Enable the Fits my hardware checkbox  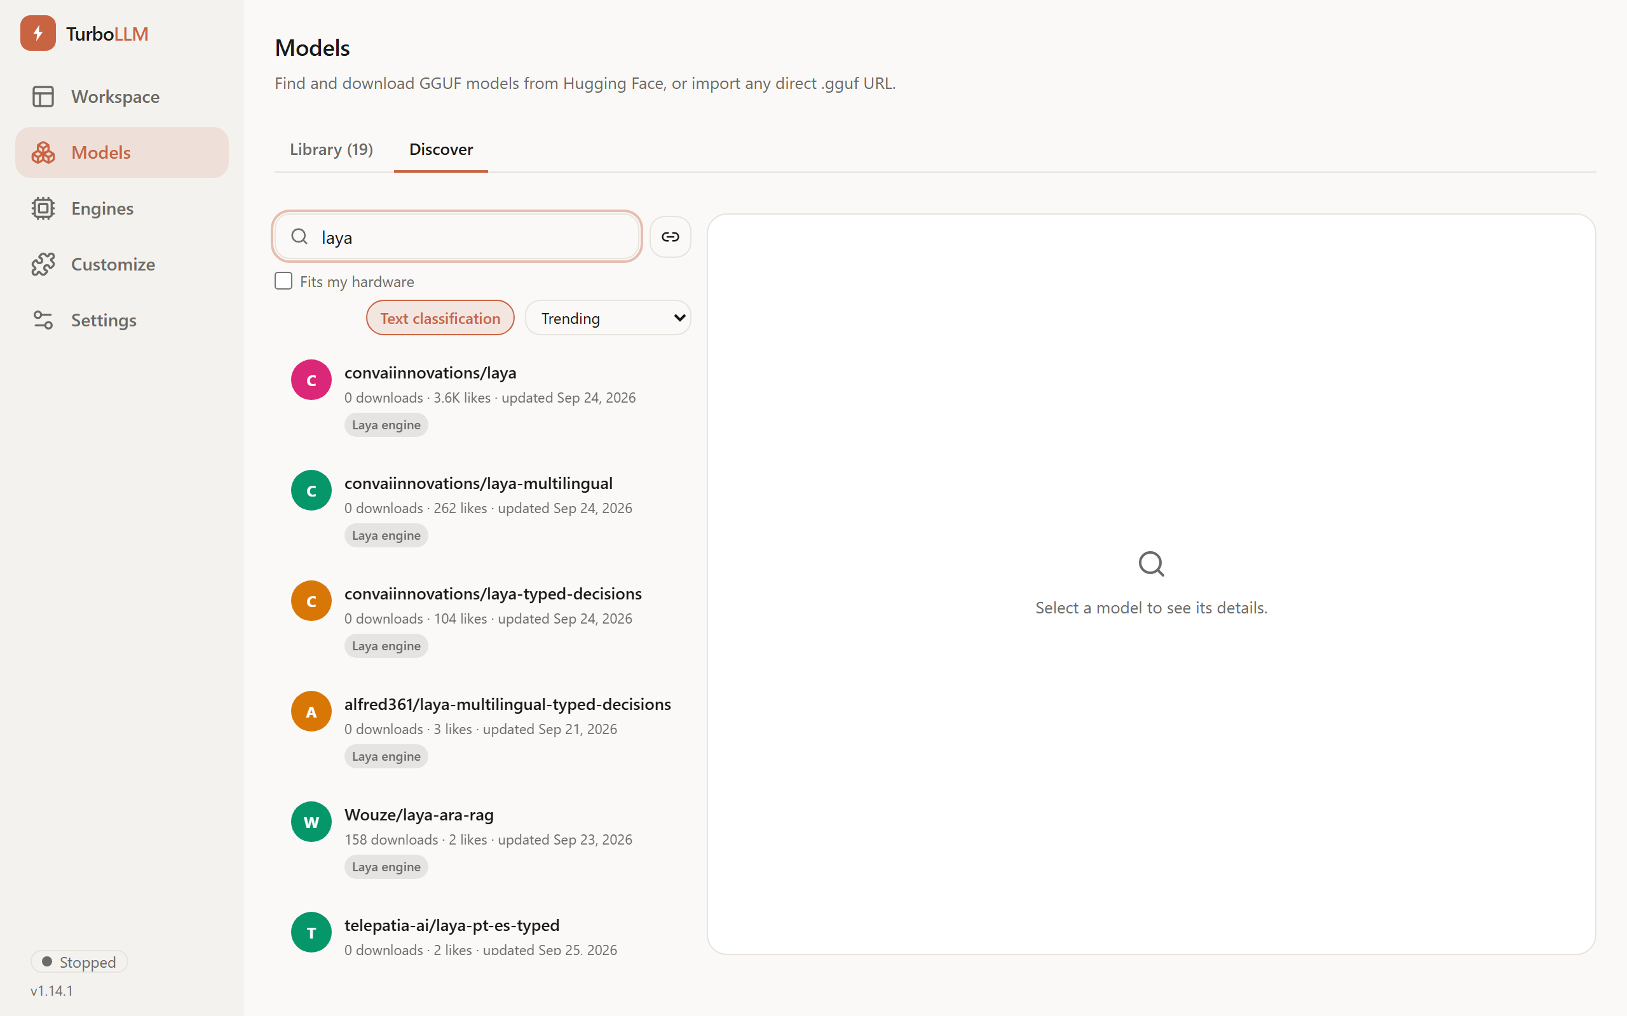point(283,281)
